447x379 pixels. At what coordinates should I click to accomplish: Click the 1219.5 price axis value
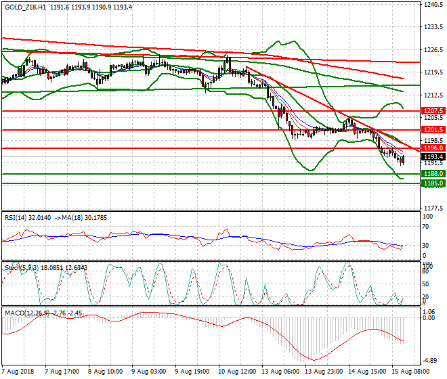pos(433,72)
